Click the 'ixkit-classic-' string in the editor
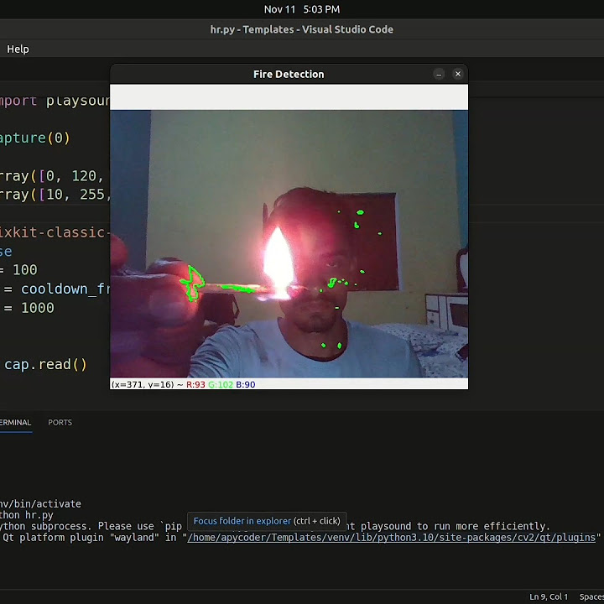Viewport: 604px width, 604px height. click(x=55, y=232)
